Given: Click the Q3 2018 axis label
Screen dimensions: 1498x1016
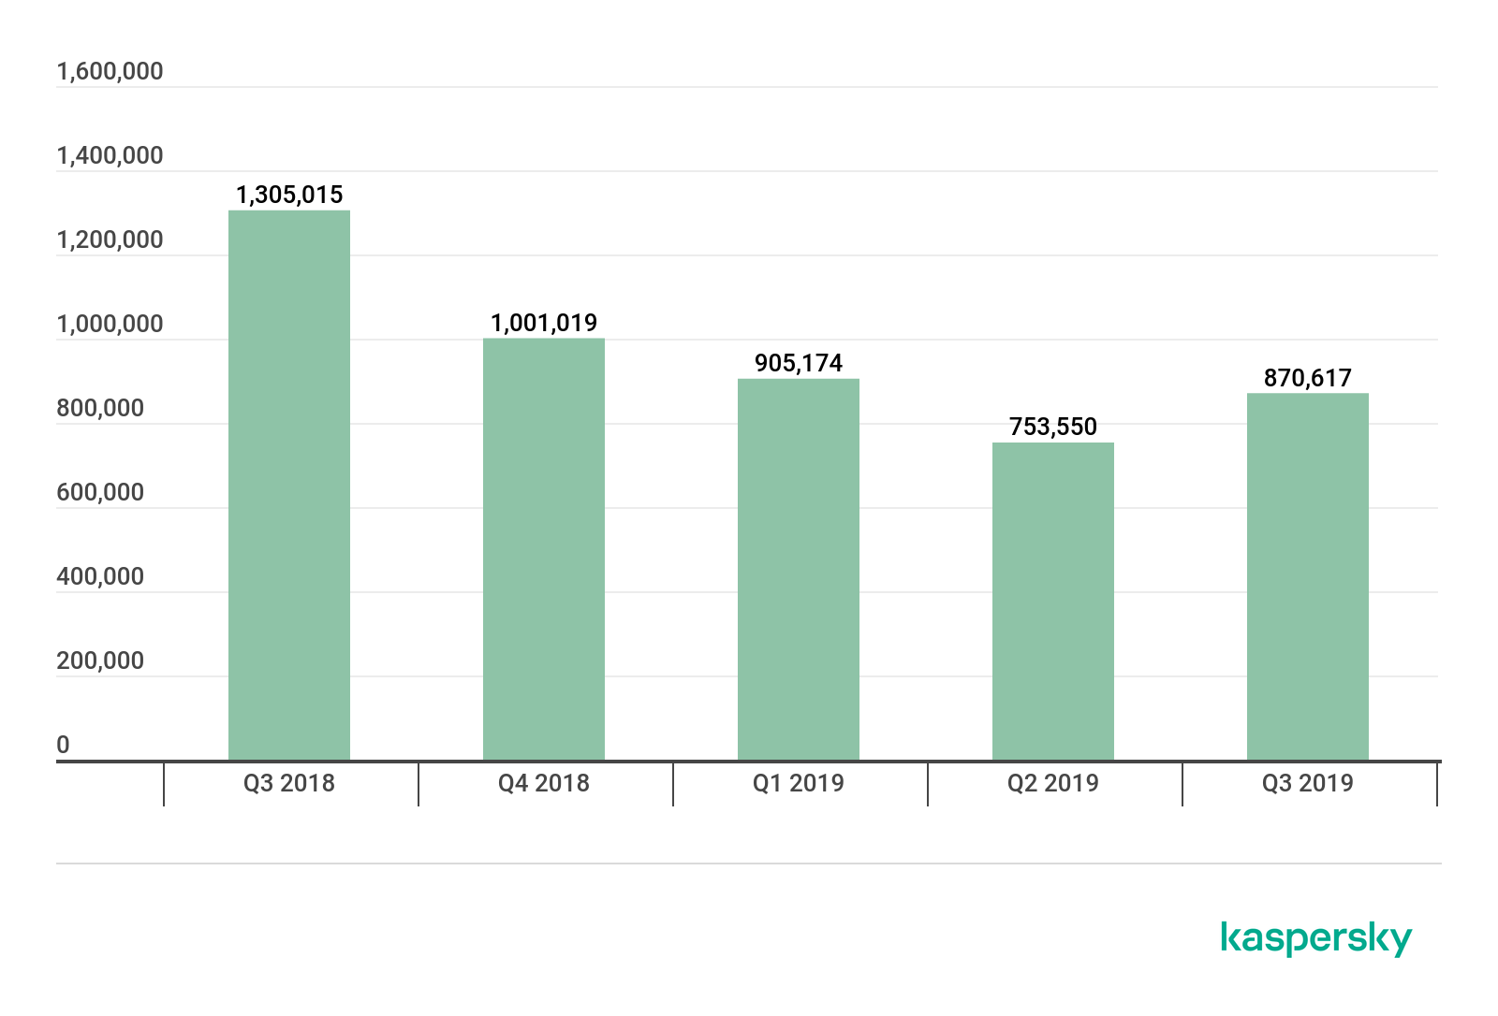Looking at the screenshot, I should pyautogui.click(x=289, y=783).
